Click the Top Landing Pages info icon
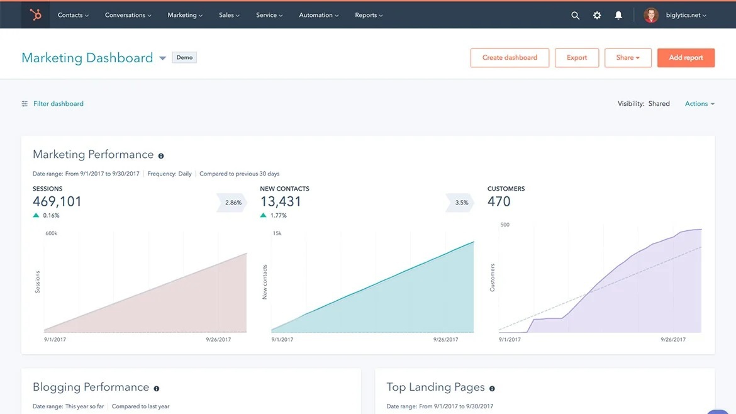The width and height of the screenshot is (736, 414). click(493, 388)
